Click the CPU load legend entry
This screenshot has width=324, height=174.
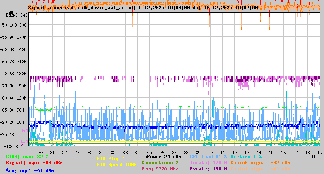pyautogui.click(x=208, y=157)
